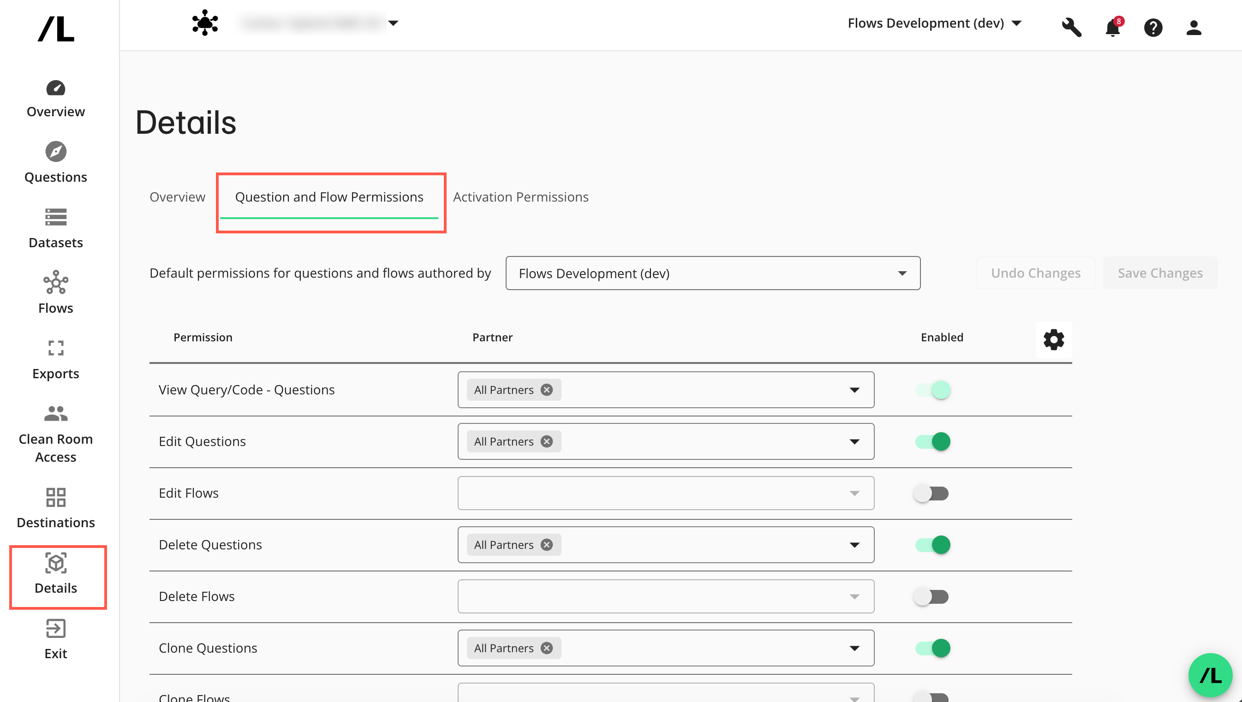Expand partner dropdown for Delete Flows
Screen dimensions: 1242x702
(854, 596)
